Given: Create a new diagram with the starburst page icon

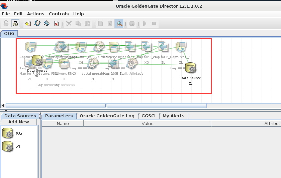Looking at the screenshot, I should [x=28, y=23].
